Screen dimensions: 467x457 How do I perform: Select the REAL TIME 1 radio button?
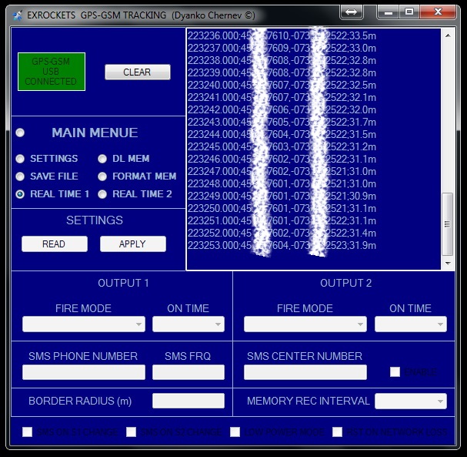[20, 194]
